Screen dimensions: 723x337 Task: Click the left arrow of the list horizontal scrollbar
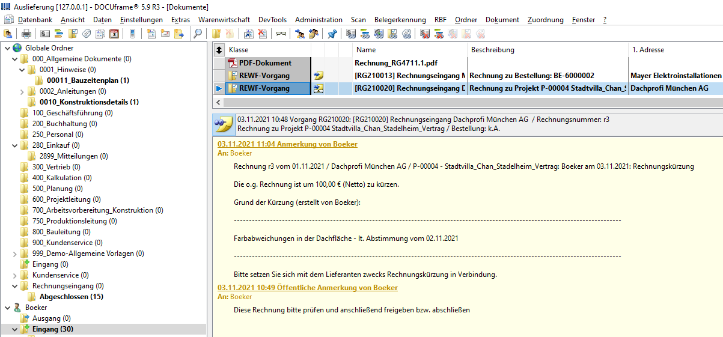point(219,102)
